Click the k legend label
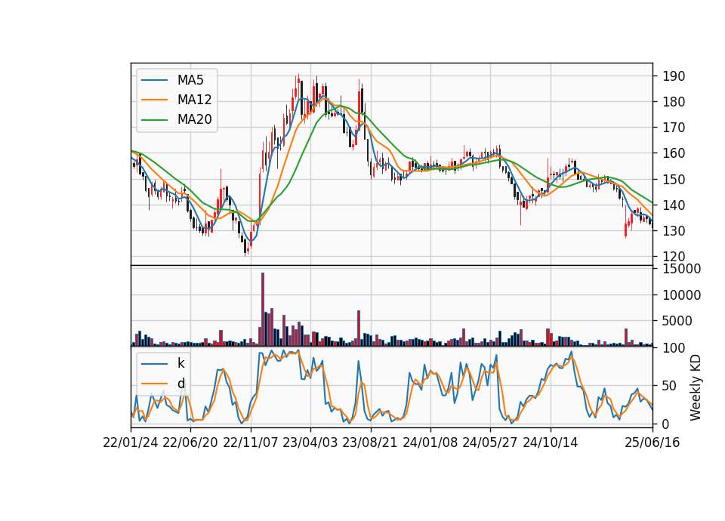Viewport: 725px width, 521px height. click(180, 363)
